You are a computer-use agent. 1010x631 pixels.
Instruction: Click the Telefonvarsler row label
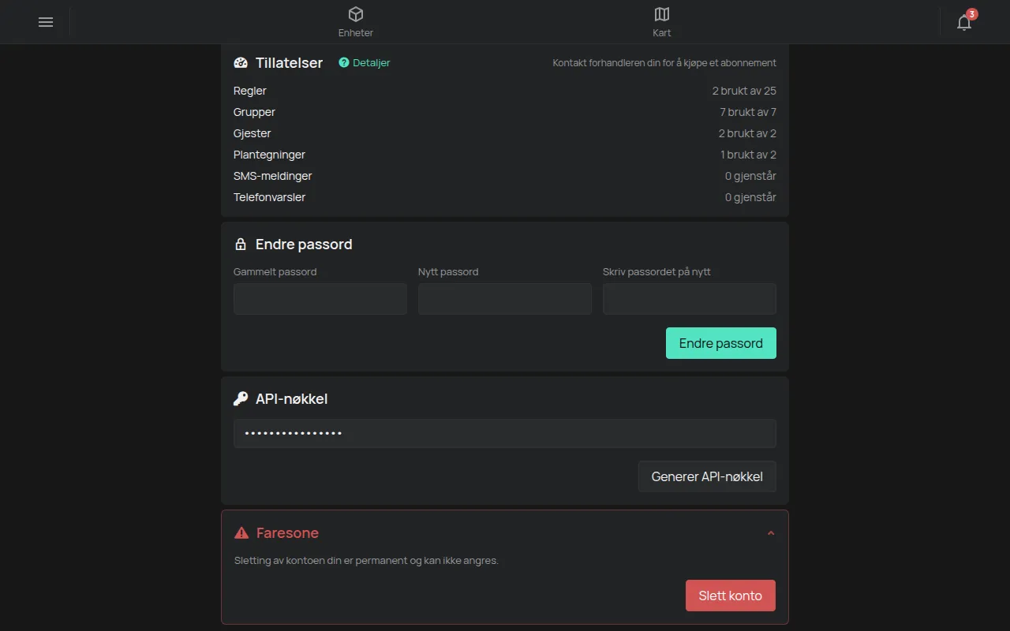270,197
